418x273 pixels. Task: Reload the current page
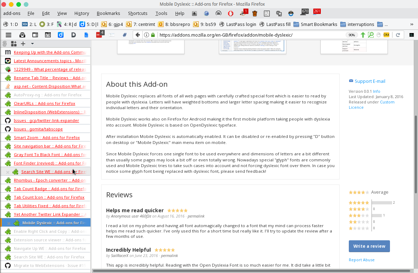point(398,35)
